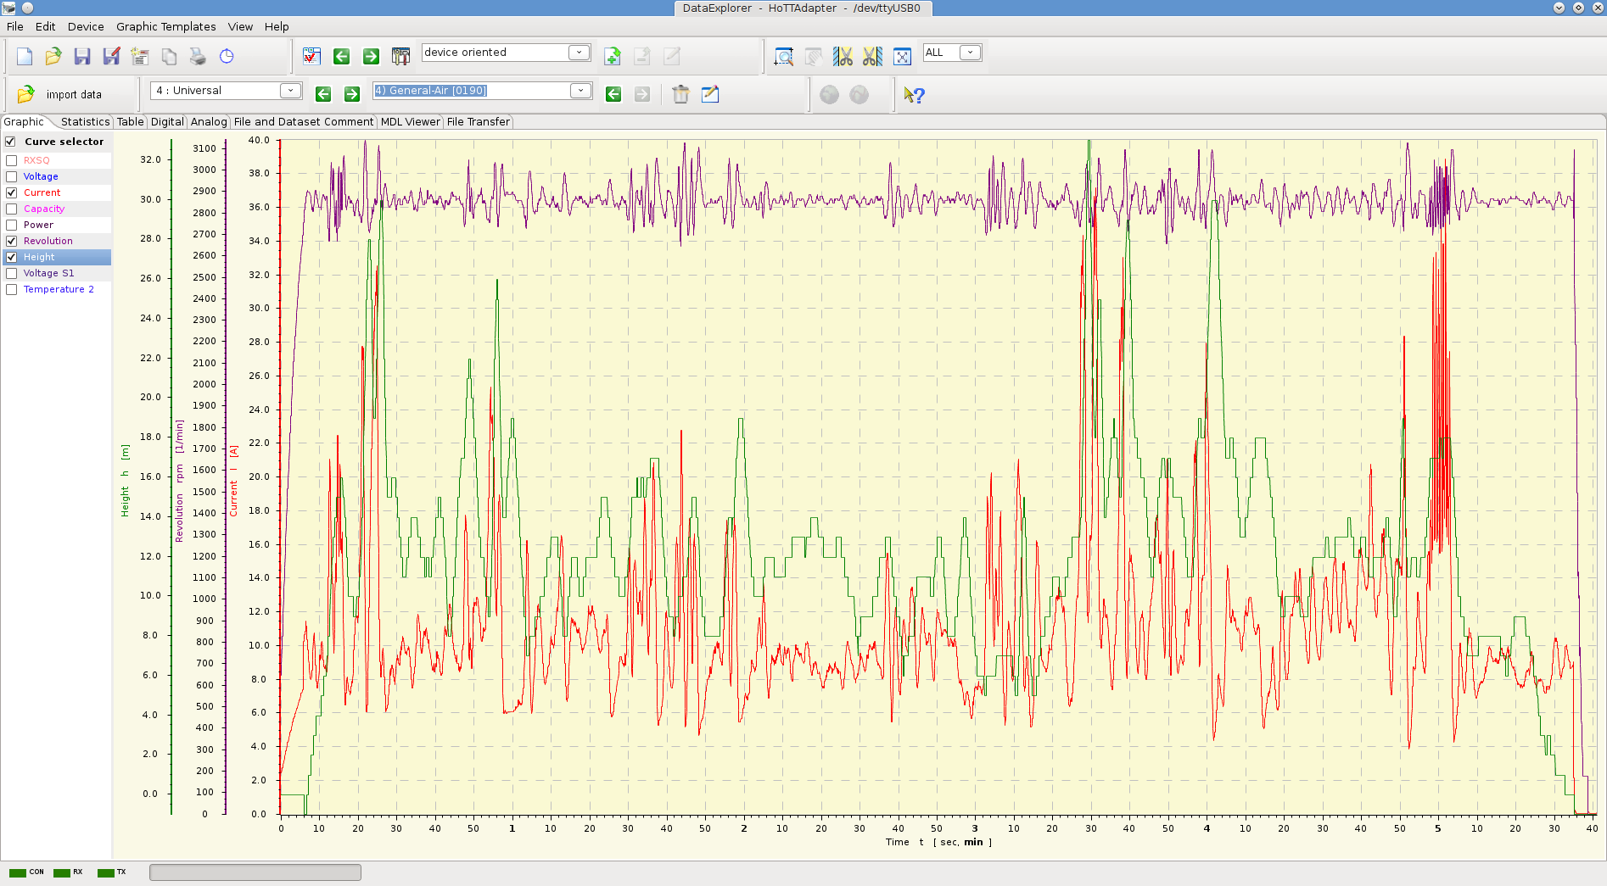Uncheck the Current curve checkbox

[12, 192]
